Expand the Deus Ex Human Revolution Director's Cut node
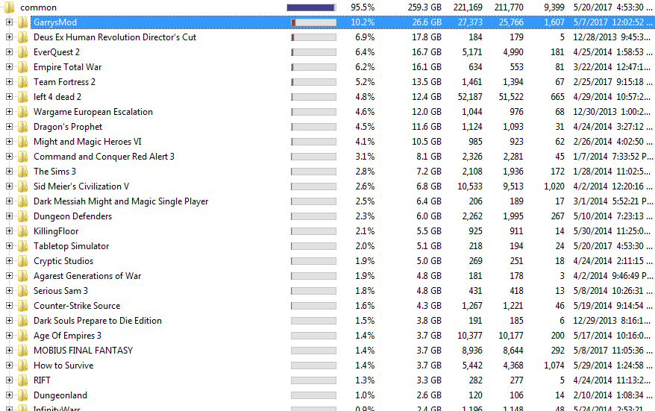Image resolution: width=655 pixels, height=411 pixels. click(x=9, y=37)
